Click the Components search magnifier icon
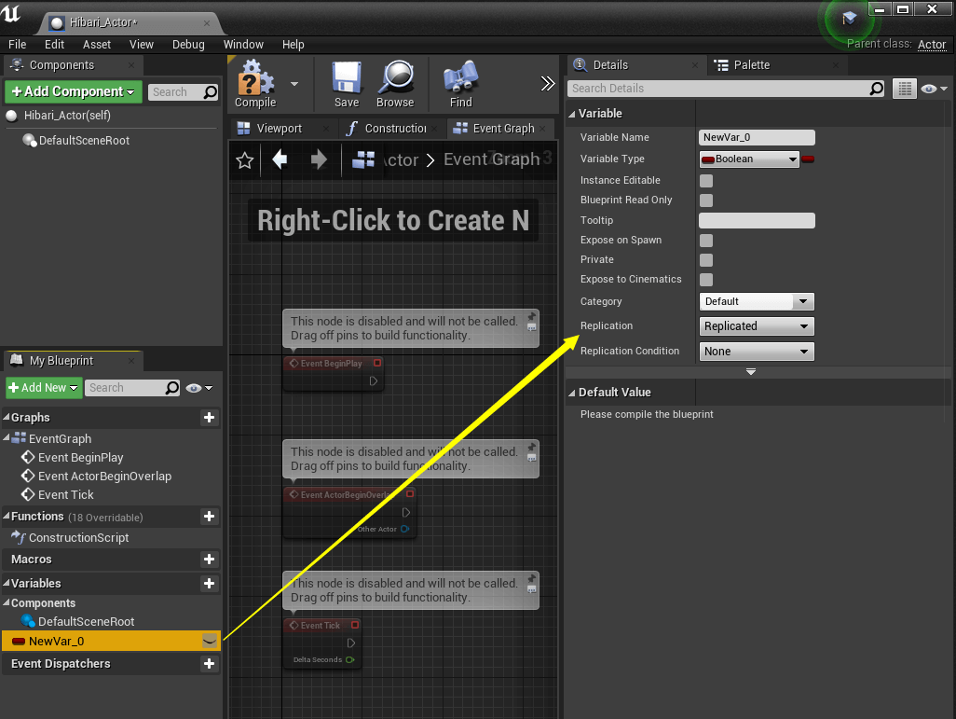The height and width of the screenshot is (719, 956). (210, 92)
